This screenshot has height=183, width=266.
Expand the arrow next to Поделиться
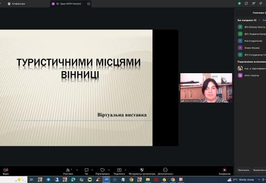126,170
